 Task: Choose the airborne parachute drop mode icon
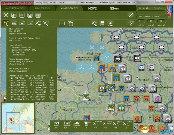pos(38,23)
